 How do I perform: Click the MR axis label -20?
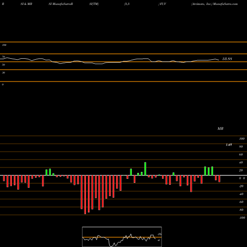(x=241, y=186)
